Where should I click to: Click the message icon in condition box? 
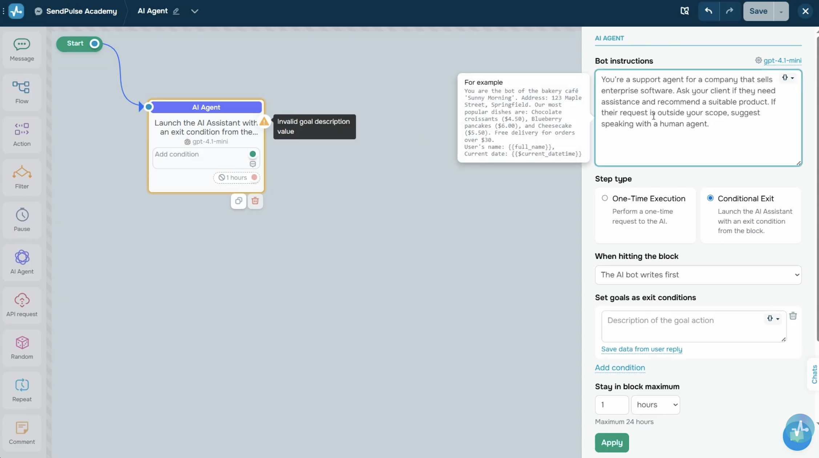pos(253,164)
